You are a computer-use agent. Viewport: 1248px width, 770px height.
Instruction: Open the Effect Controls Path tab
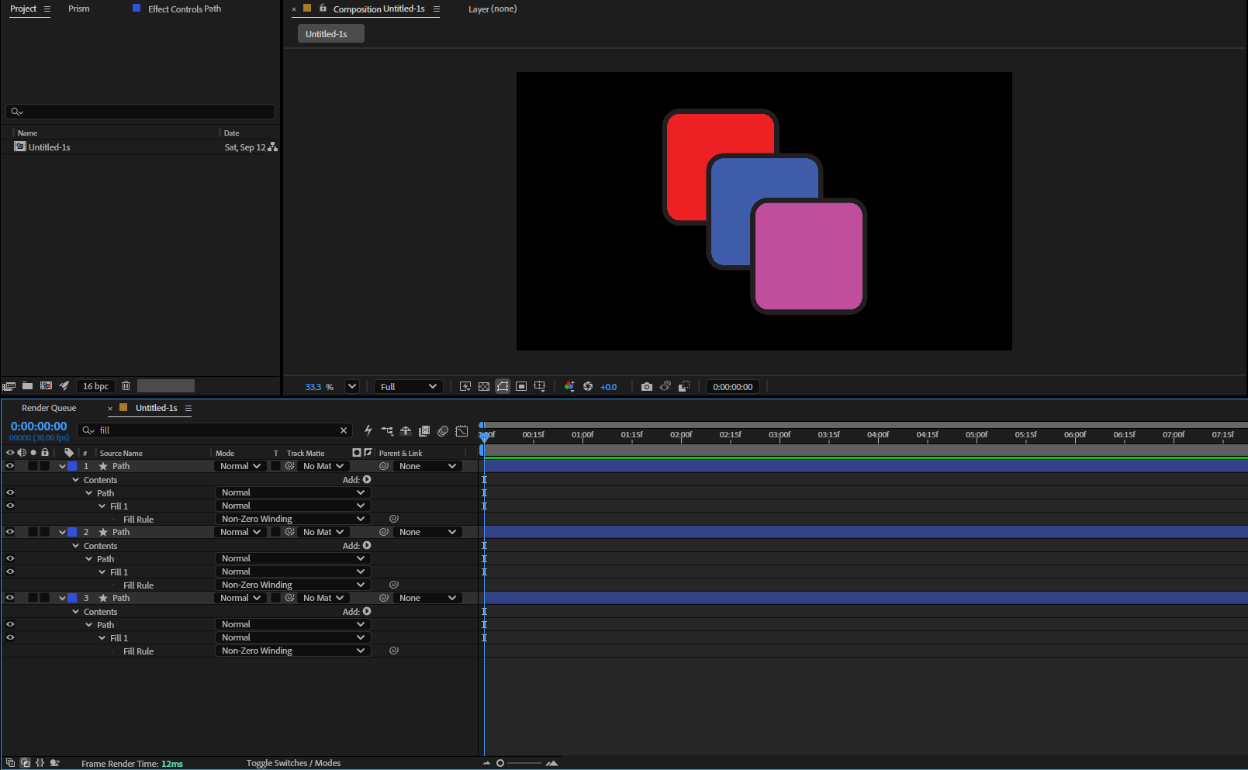point(185,9)
